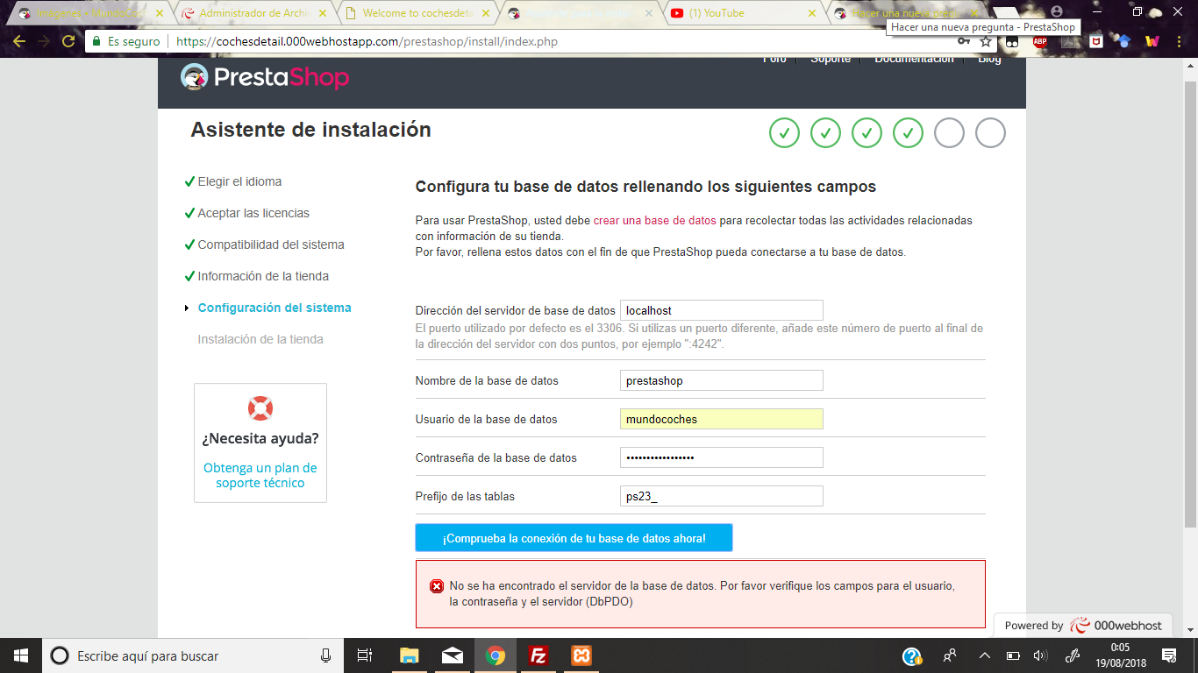The height and width of the screenshot is (673, 1198).
Task: Launch FileZilla from the taskbar
Action: (538, 655)
